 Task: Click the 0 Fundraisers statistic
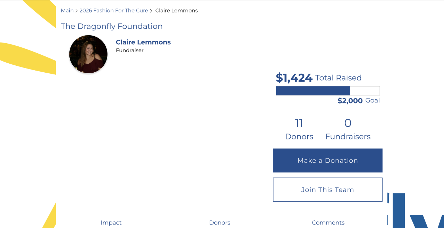(348, 129)
